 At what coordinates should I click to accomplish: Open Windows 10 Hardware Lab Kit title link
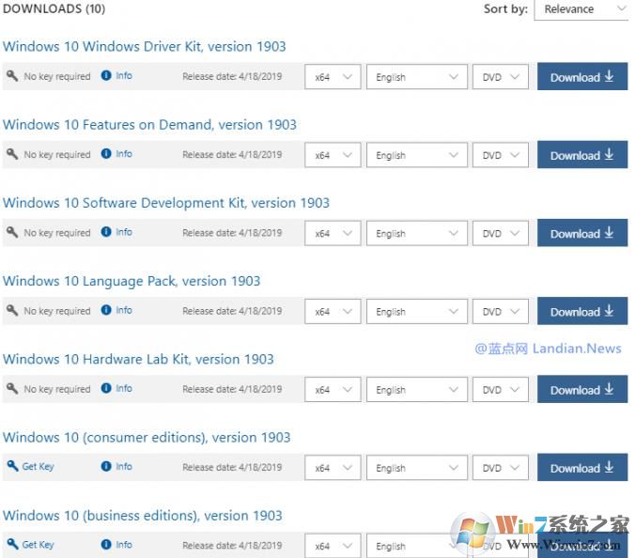coord(138,359)
